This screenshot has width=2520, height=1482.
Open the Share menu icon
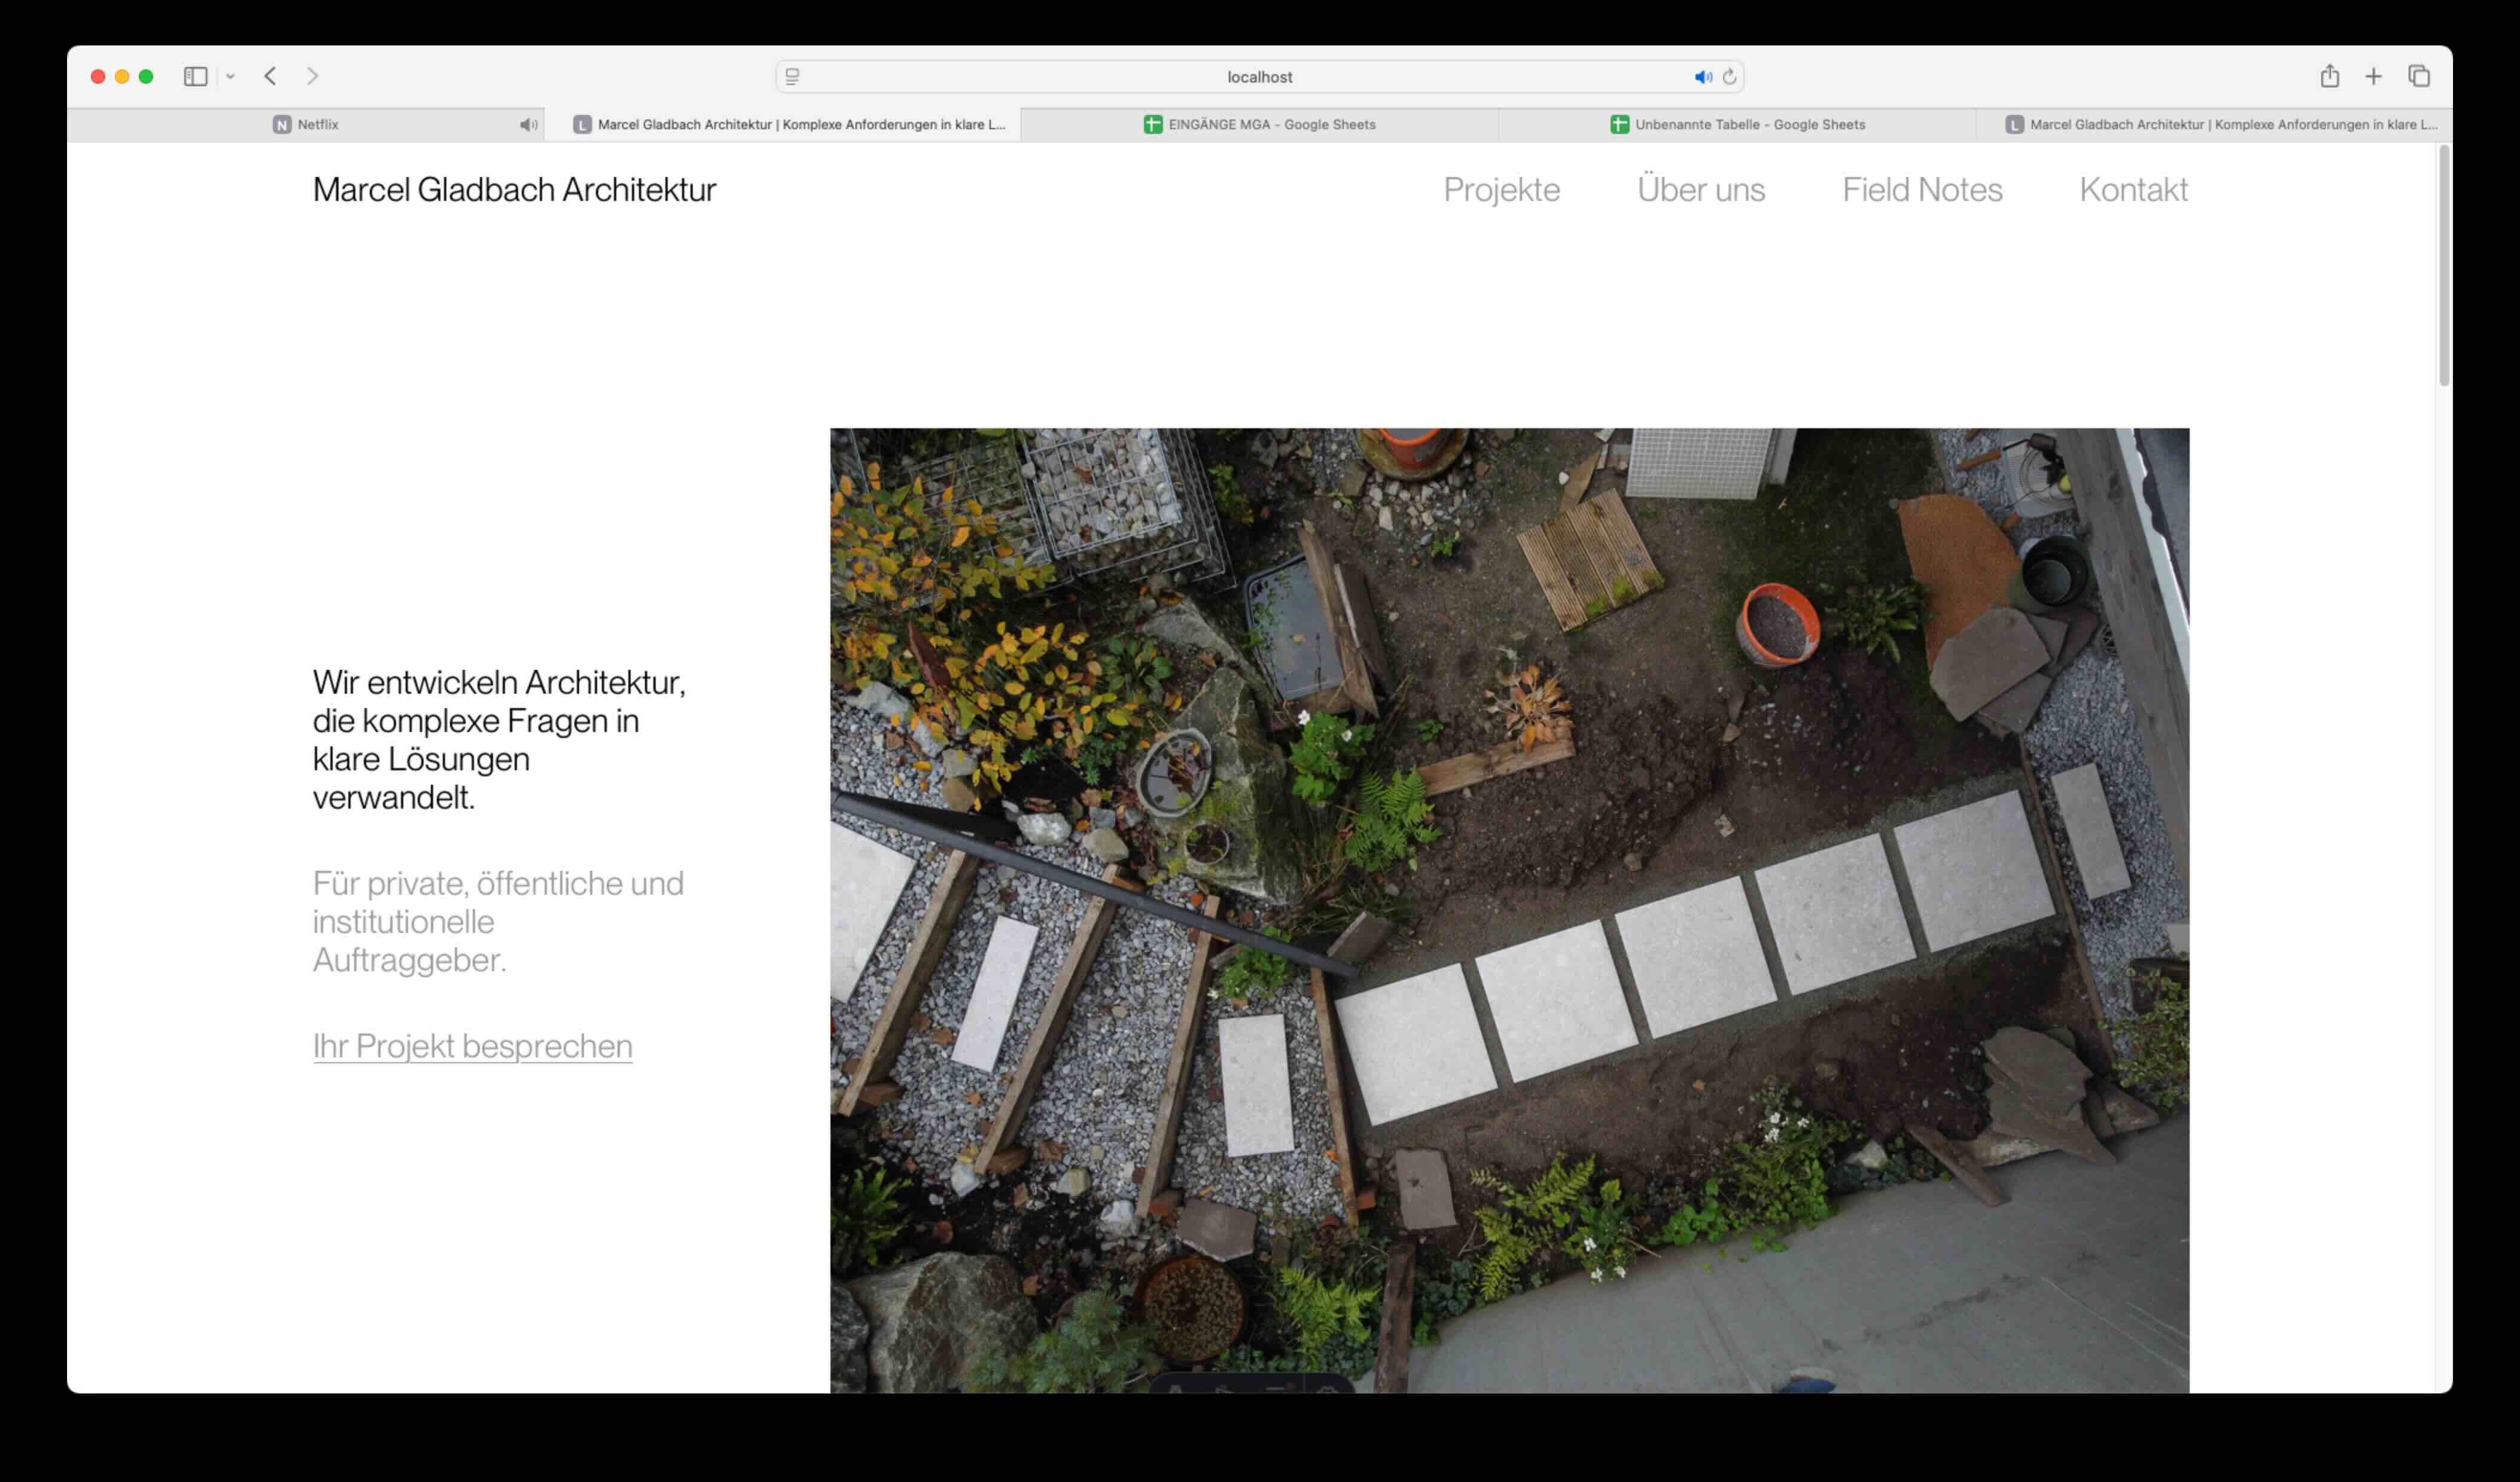[2329, 76]
